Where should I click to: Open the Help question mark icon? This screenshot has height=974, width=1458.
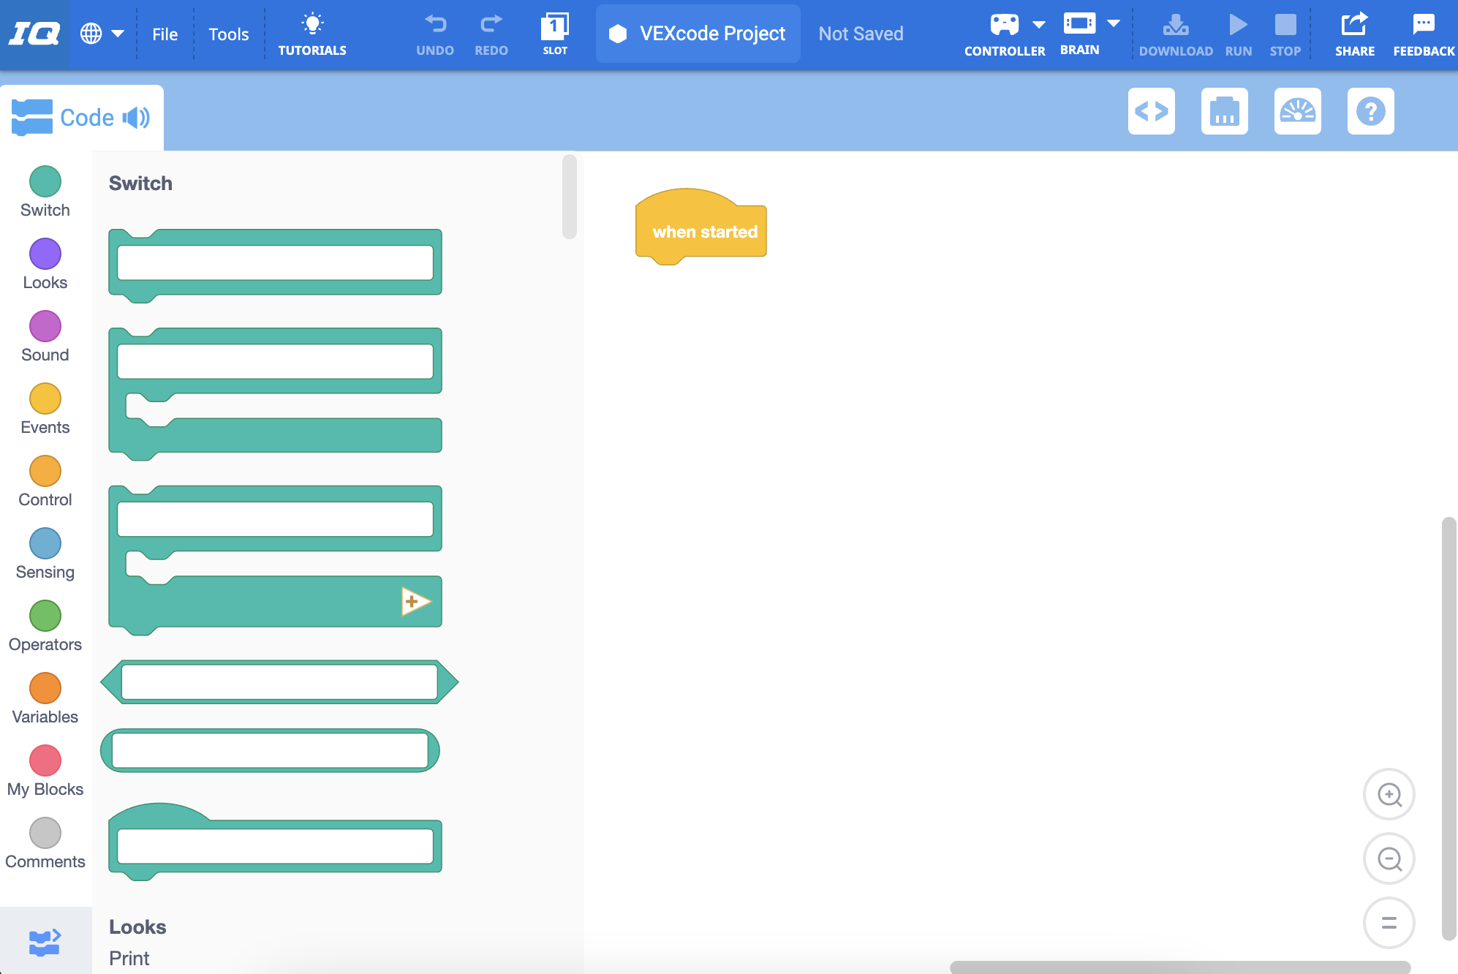pos(1370,111)
